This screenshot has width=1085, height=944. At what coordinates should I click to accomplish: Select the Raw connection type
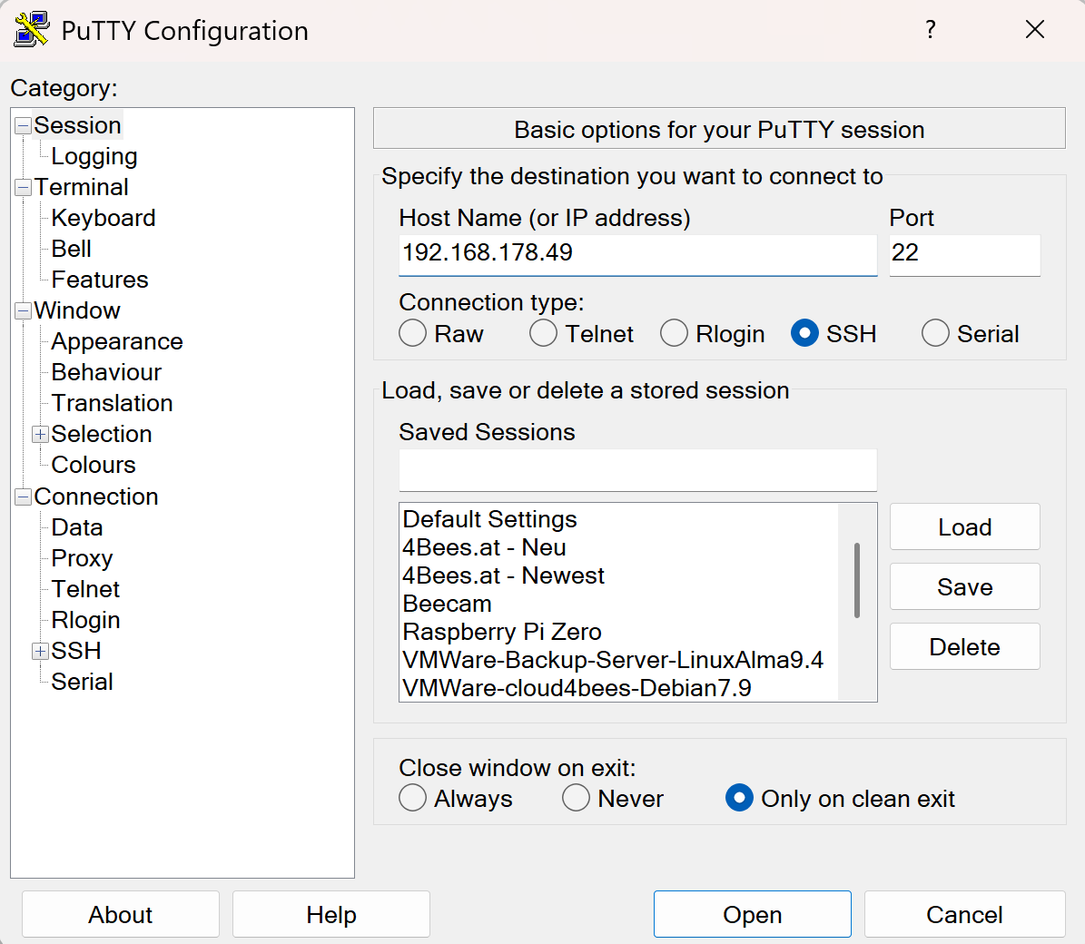412,333
